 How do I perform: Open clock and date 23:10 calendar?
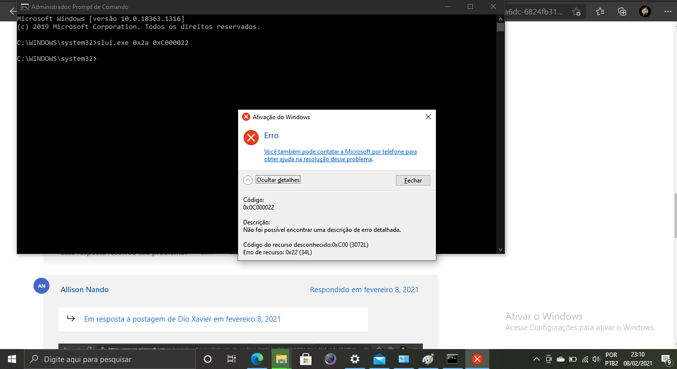click(x=638, y=359)
